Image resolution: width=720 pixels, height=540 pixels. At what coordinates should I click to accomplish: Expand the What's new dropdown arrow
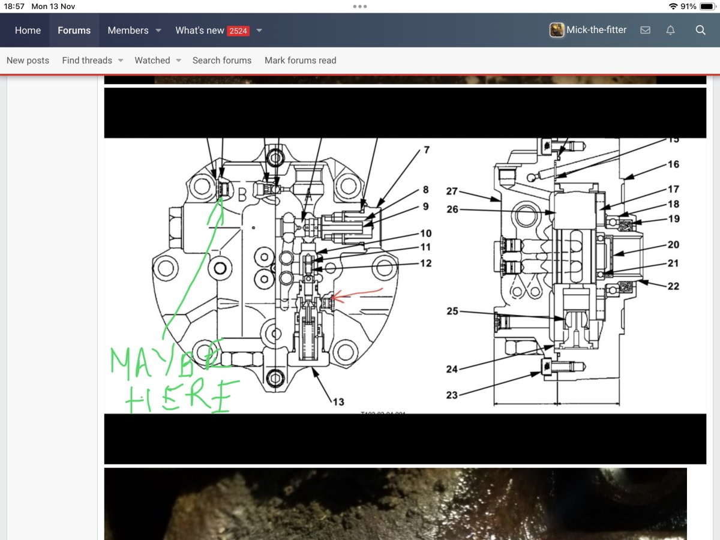259,31
